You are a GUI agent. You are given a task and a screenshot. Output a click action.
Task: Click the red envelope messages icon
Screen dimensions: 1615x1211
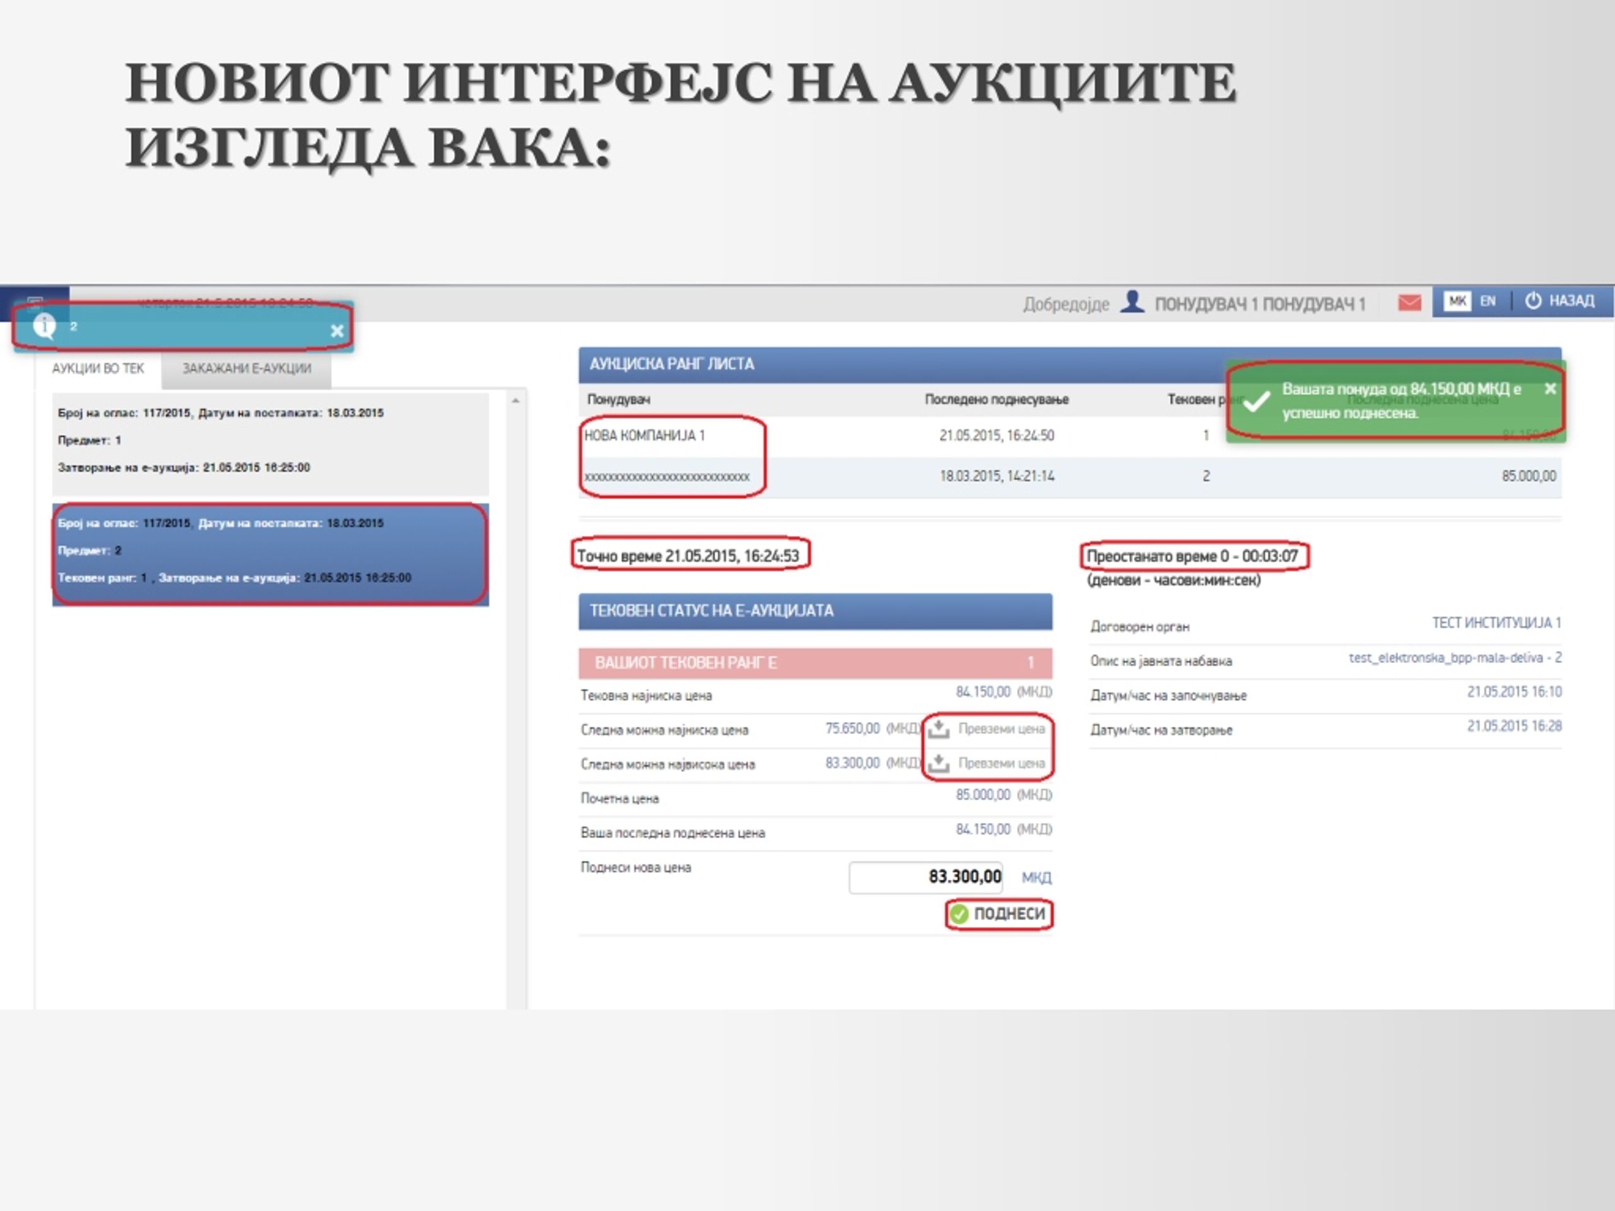click(x=1409, y=302)
